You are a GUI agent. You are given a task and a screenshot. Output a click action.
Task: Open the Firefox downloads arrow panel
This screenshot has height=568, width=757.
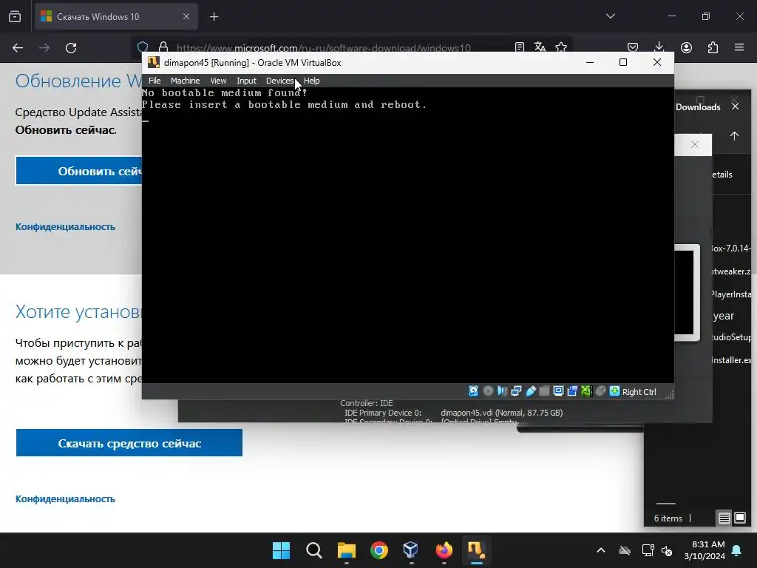click(x=659, y=47)
